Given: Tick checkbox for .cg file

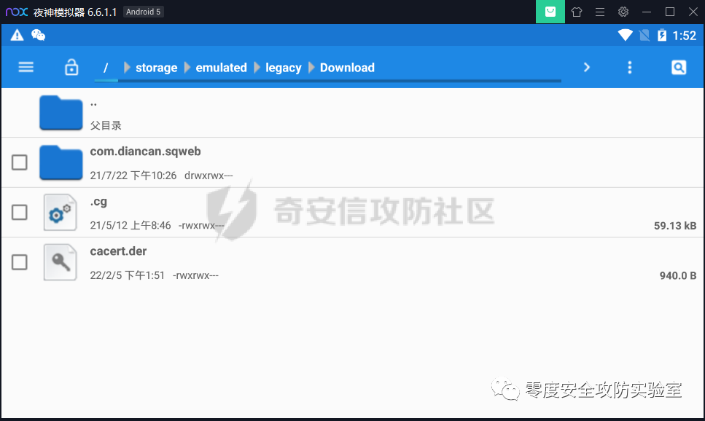Looking at the screenshot, I should click(20, 212).
